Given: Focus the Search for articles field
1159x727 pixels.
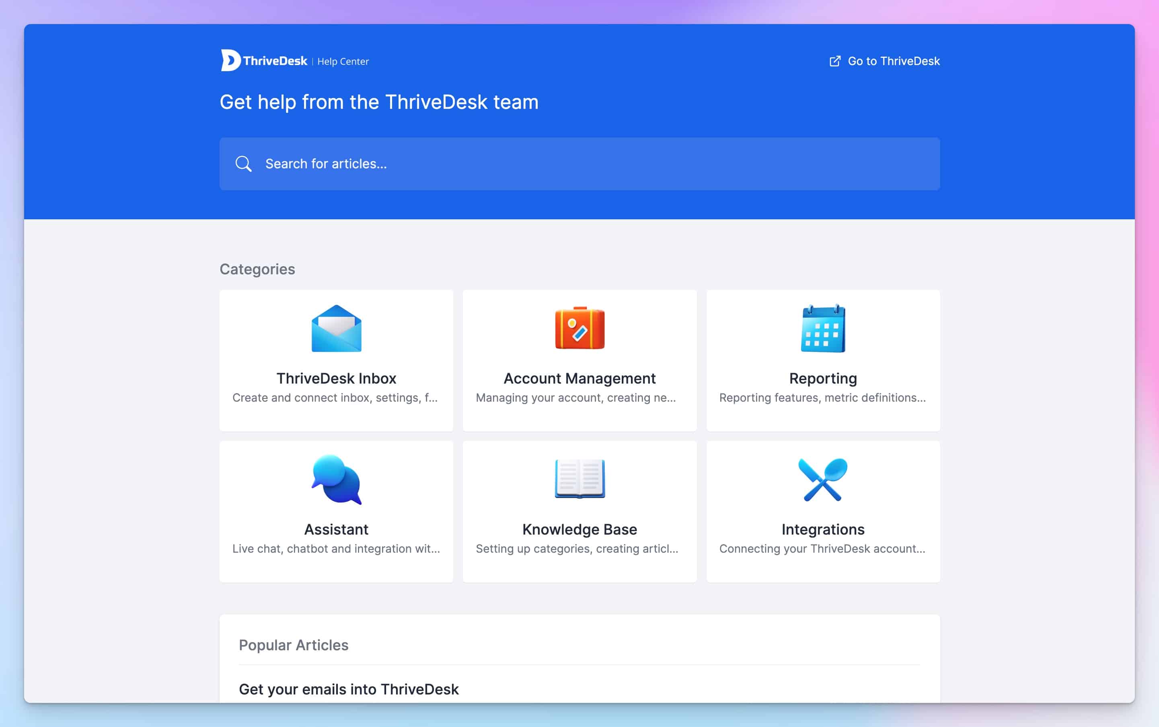Looking at the screenshot, I should click(579, 164).
